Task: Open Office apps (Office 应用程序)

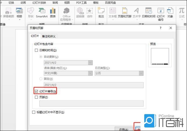Action: [x=66, y=14]
